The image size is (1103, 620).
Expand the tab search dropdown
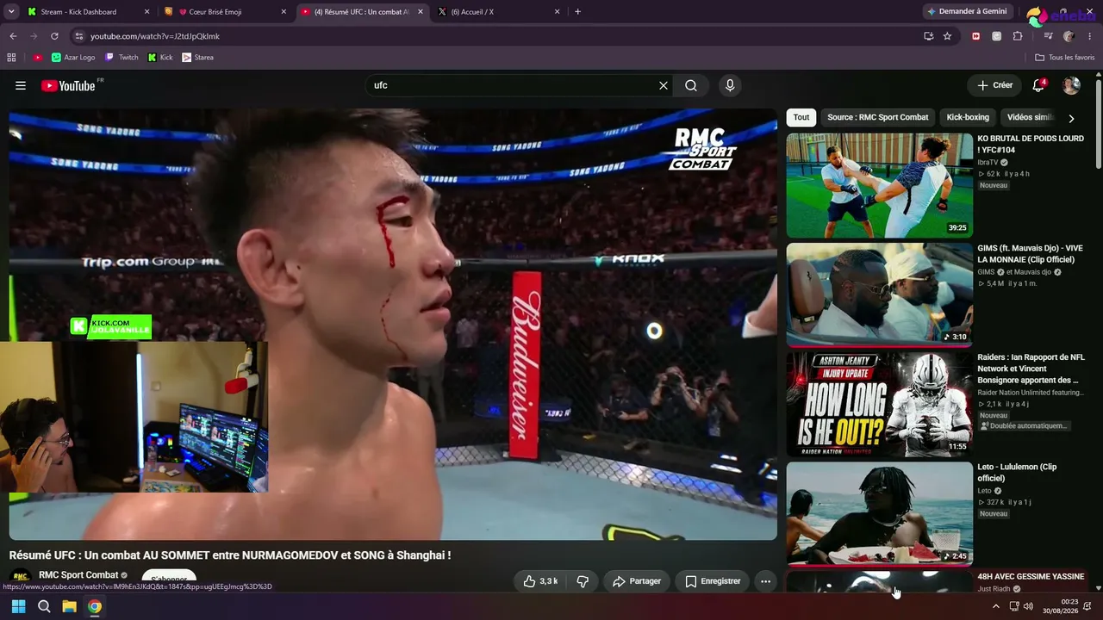pos(11,12)
